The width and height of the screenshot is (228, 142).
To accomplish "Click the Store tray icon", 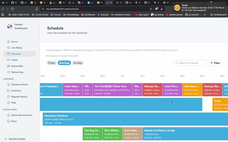I will [x=8, y=121].
